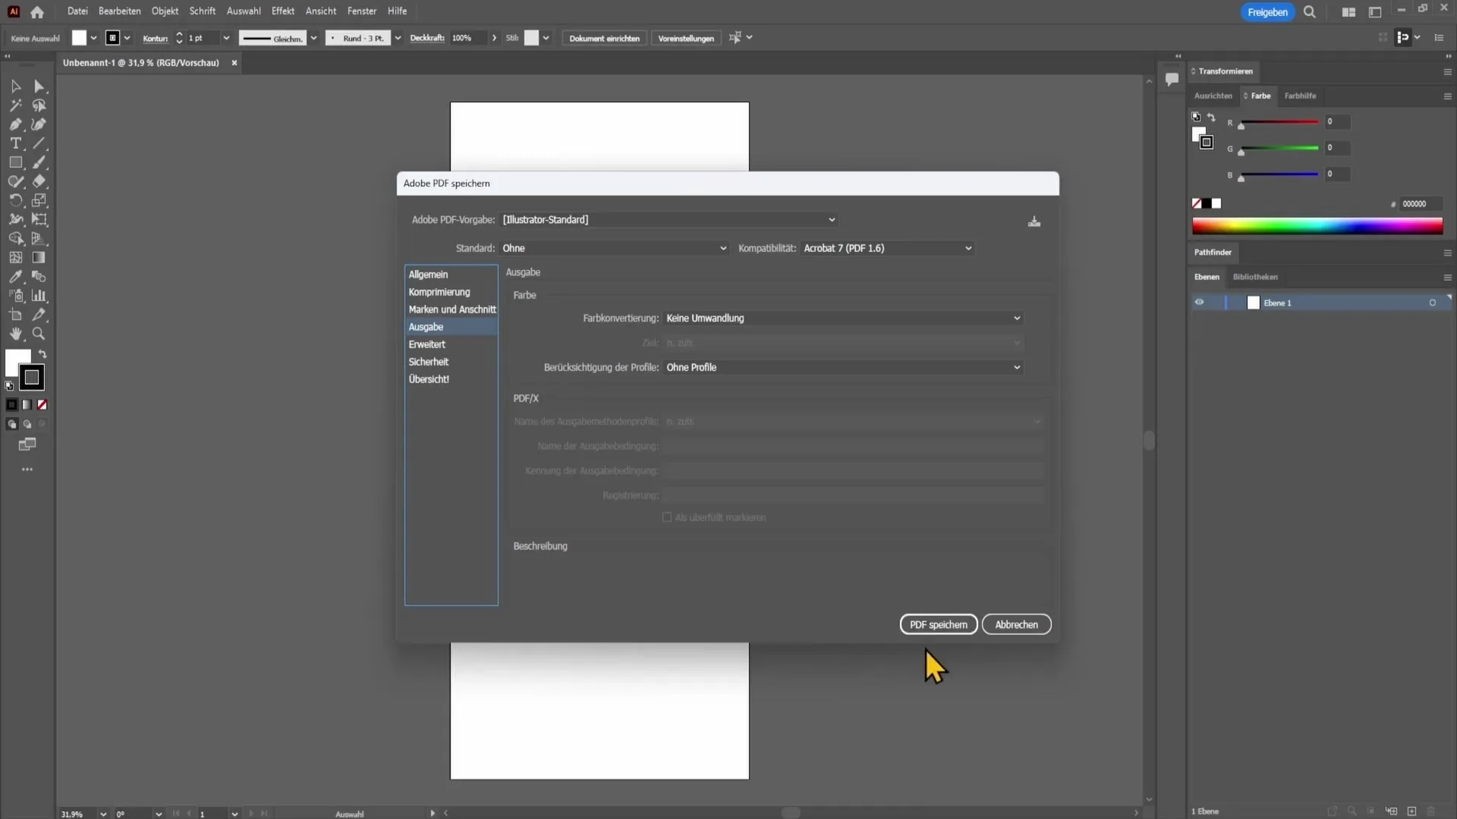Pick the Hand tool
Screen dimensions: 1457x819
tap(16, 334)
